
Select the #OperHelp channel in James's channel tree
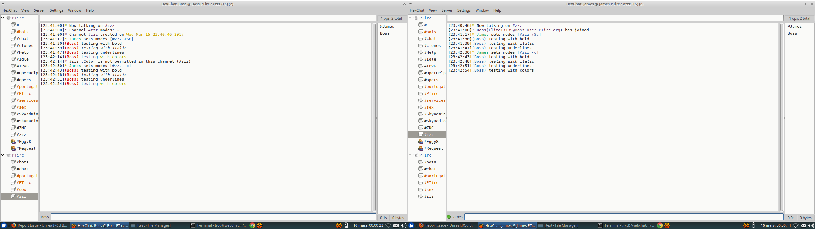pos(434,73)
